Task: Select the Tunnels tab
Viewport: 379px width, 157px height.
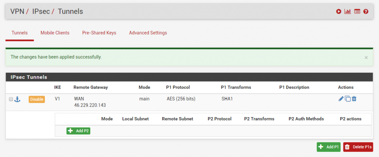Action: (x=20, y=33)
